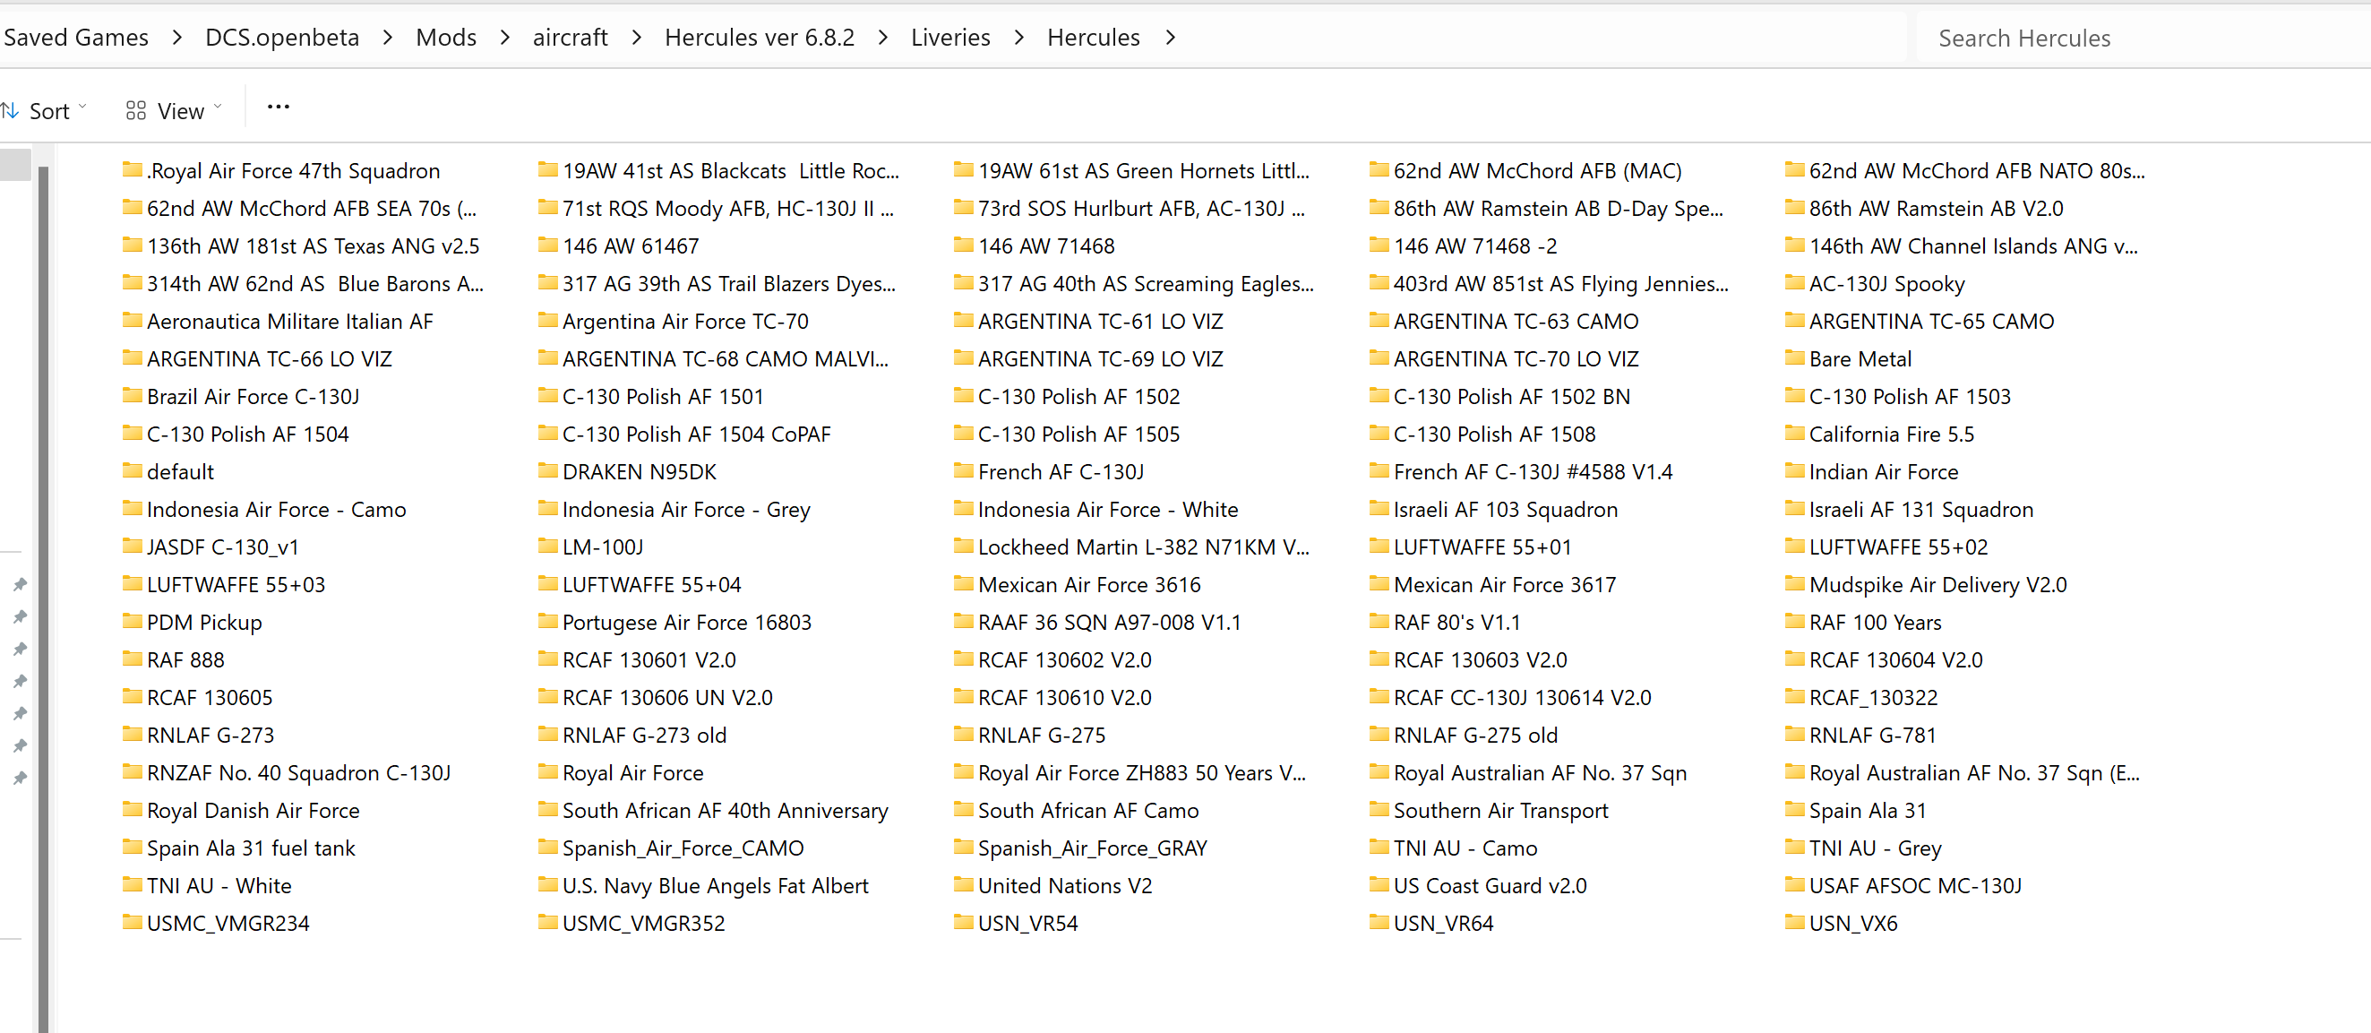Select the USMC_VMGR234 folder icon
Screen dimensions: 2371x1033
tap(133, 923)
